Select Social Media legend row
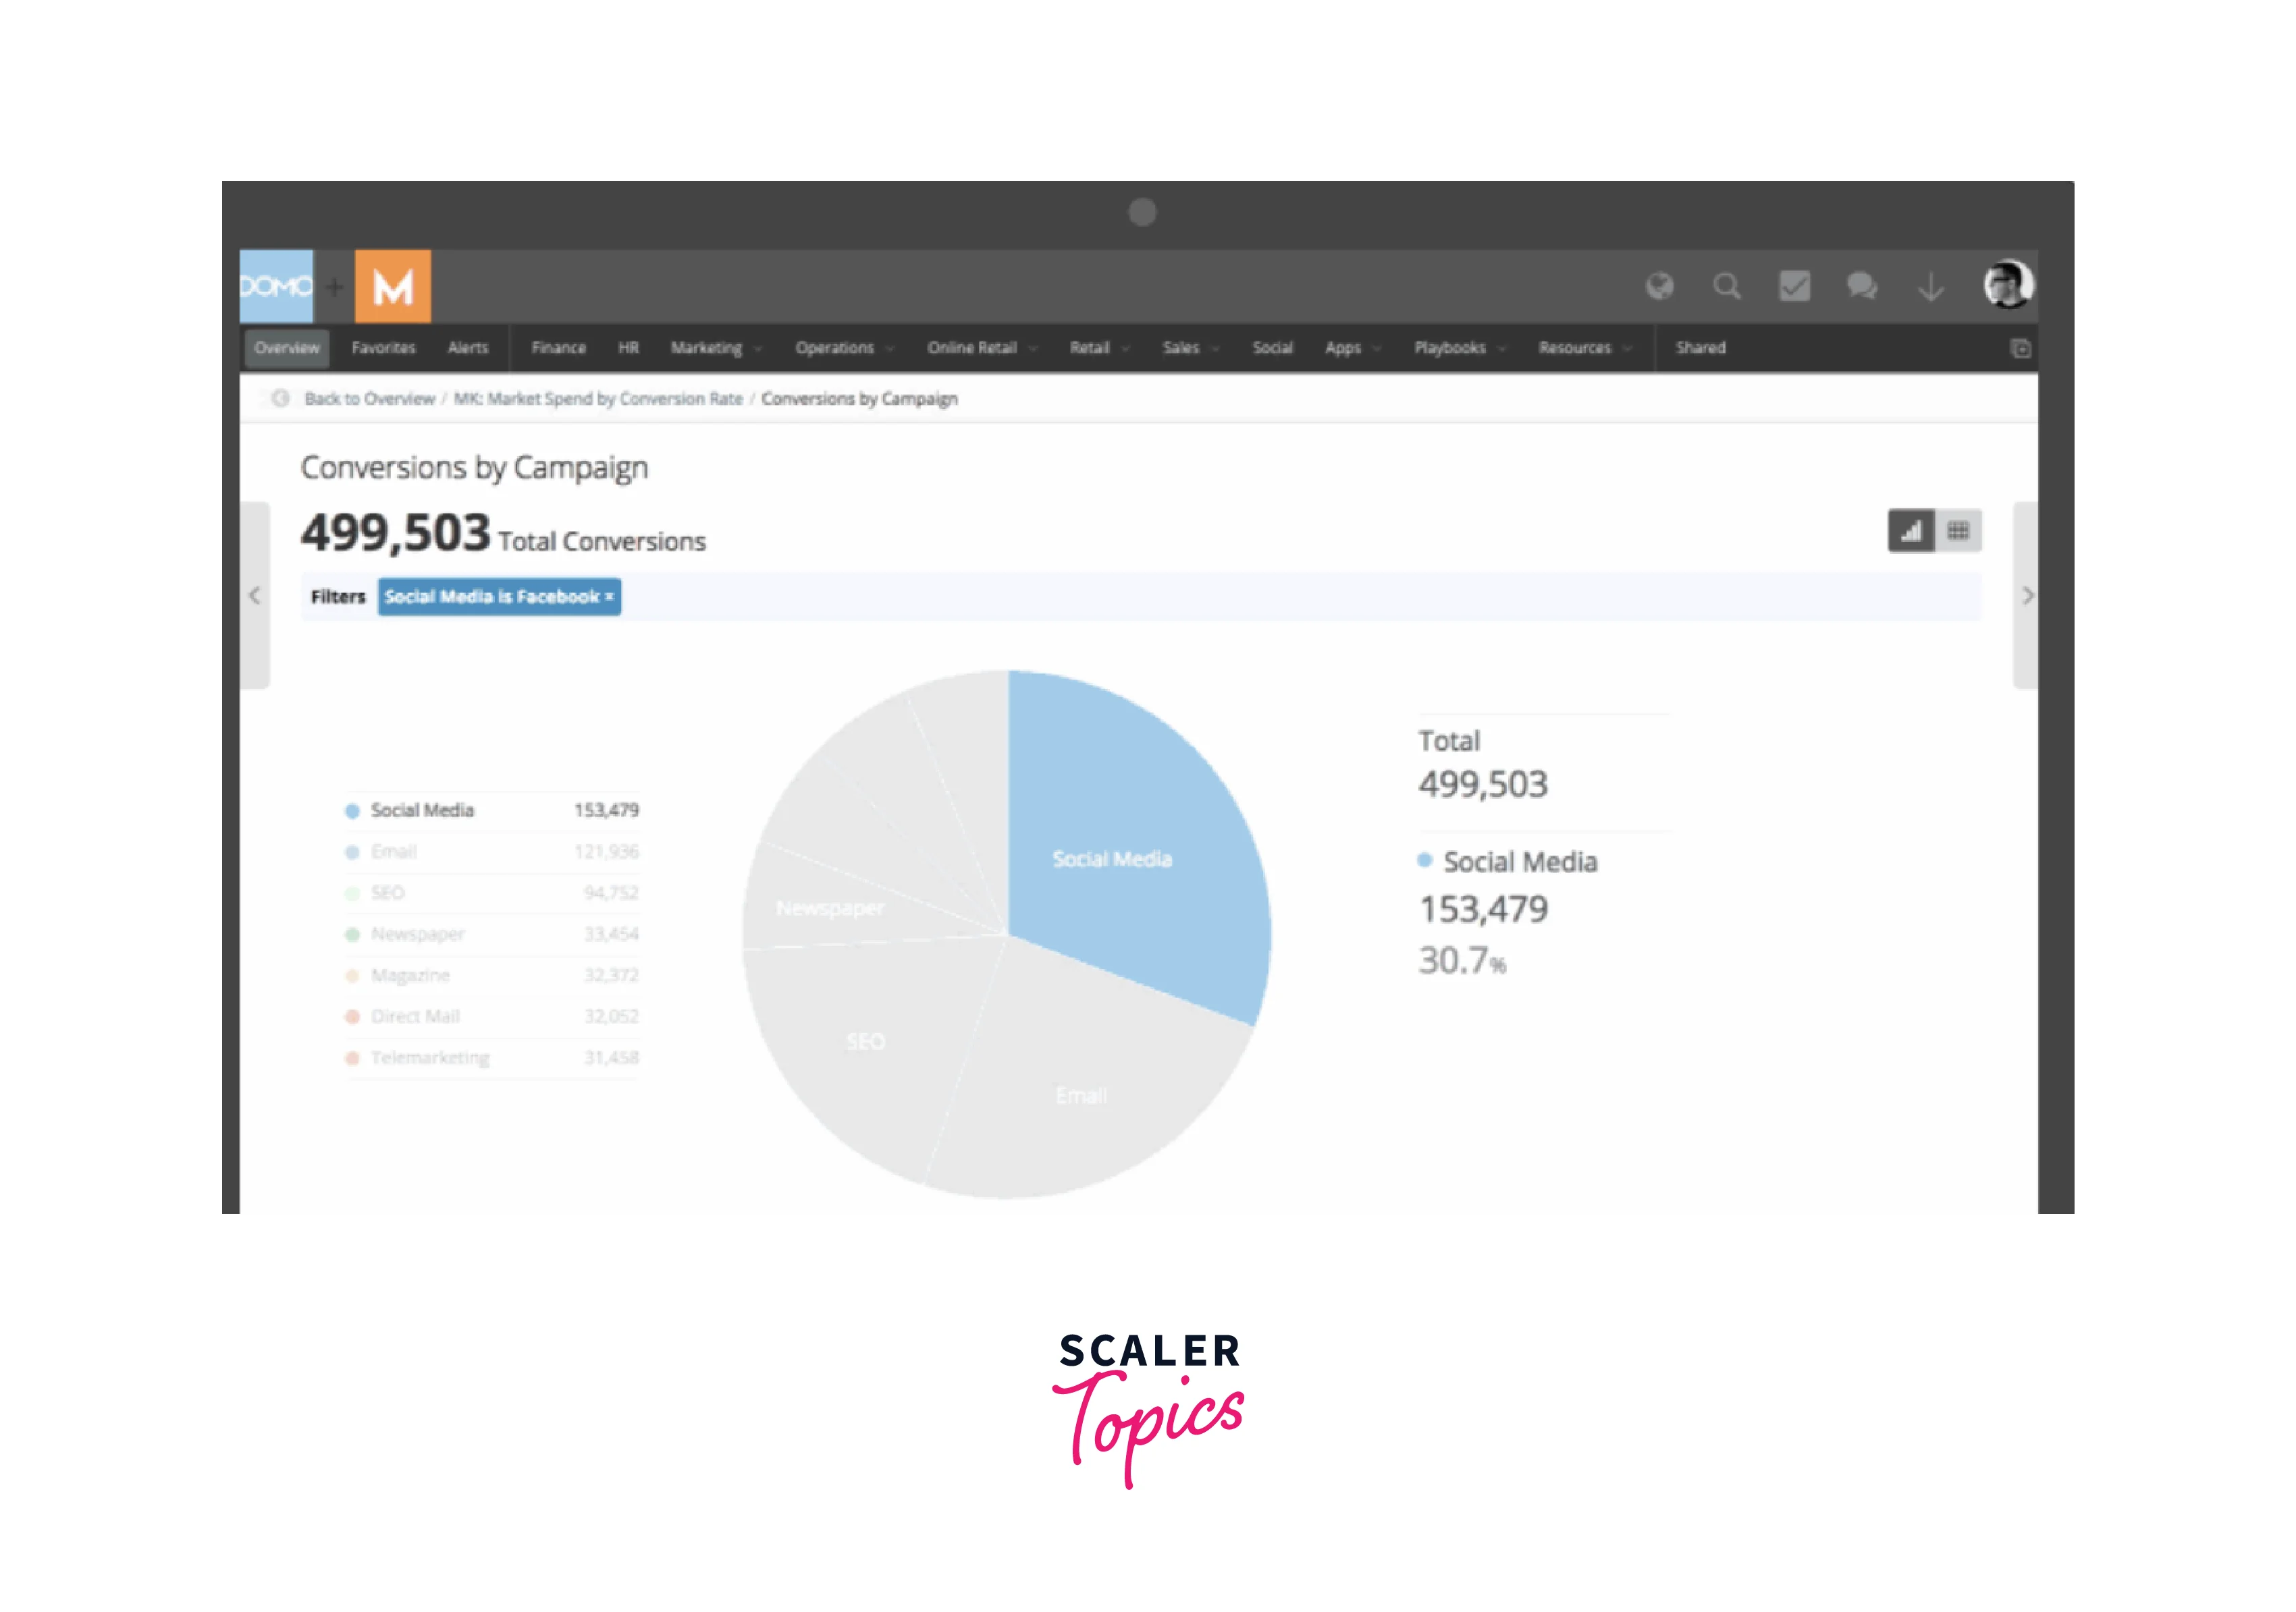 492,810
